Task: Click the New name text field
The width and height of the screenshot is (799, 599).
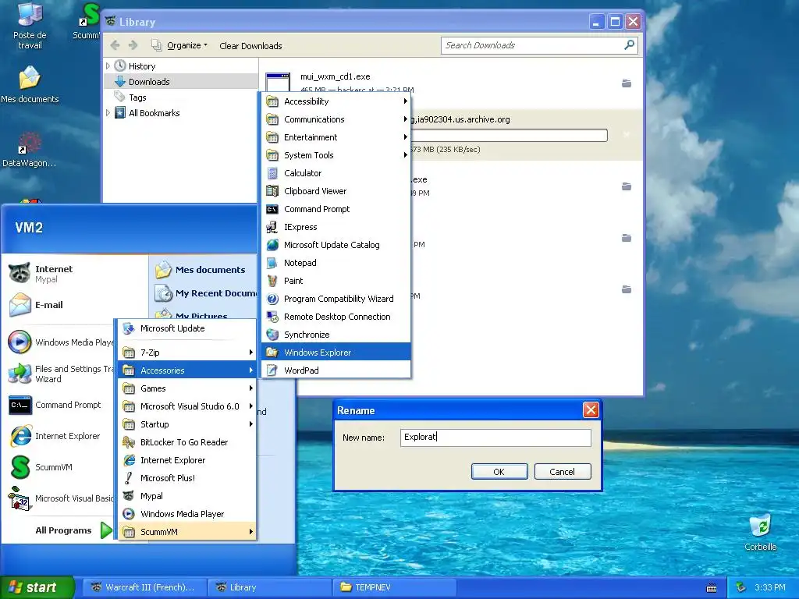Action: click(495, 437)
